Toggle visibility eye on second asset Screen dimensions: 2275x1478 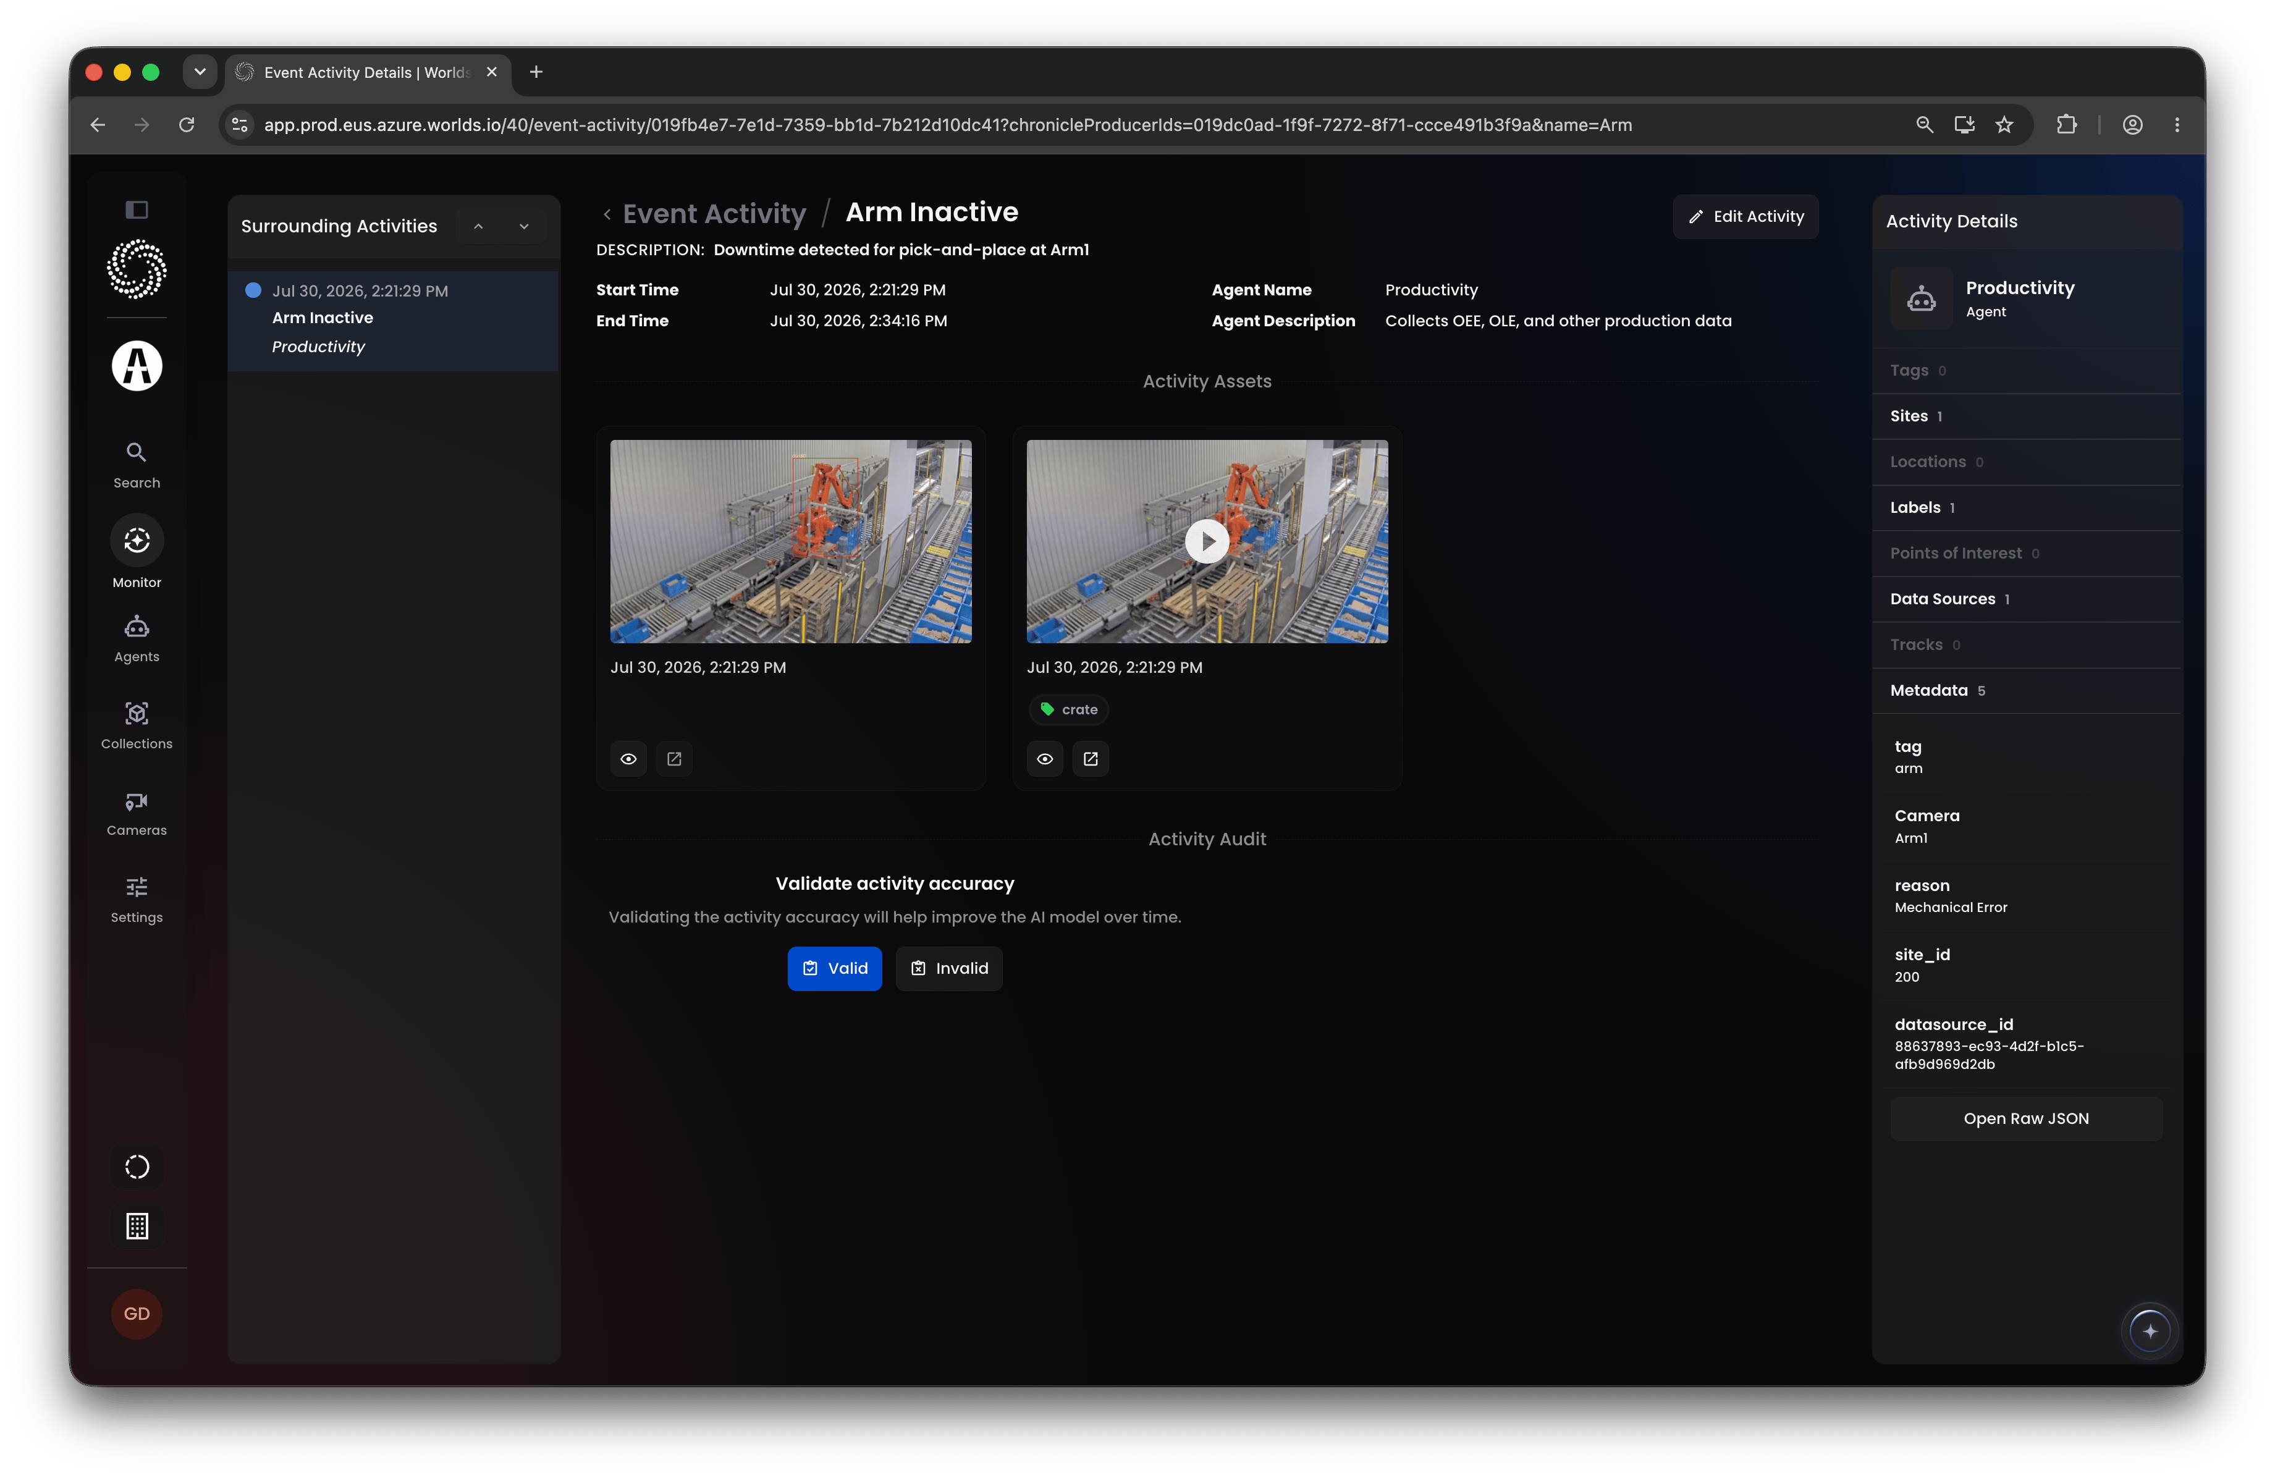point(1045,759)
